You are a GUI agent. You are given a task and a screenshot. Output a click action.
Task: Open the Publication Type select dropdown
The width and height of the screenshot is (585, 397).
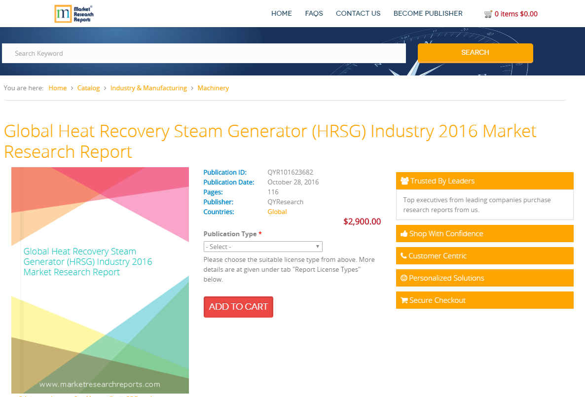(x=262, y=247)
